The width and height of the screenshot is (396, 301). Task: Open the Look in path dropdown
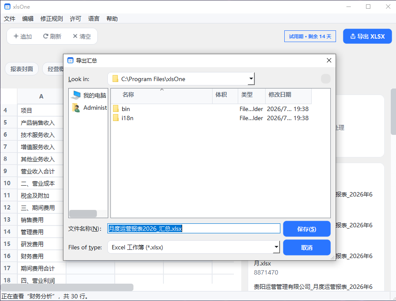click(x=251, y=79)
